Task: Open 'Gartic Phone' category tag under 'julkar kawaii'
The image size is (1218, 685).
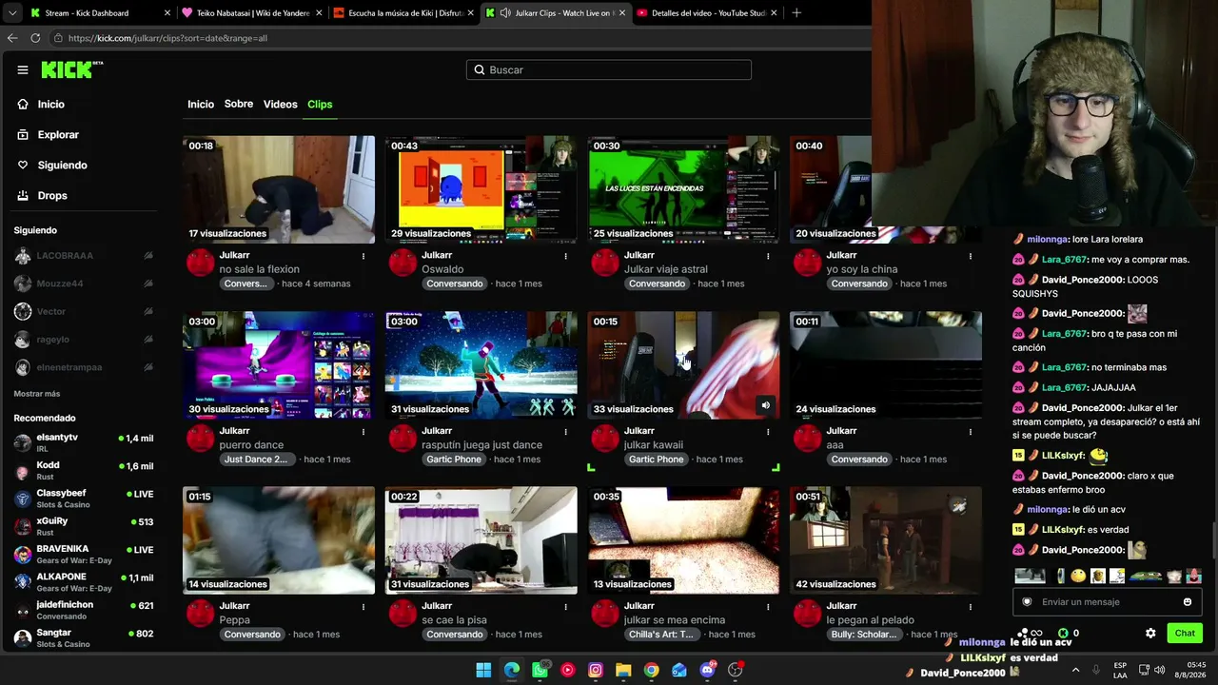Action: point(656,460)
